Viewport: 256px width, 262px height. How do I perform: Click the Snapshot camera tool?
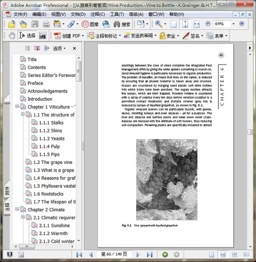[x=43, y=36]
